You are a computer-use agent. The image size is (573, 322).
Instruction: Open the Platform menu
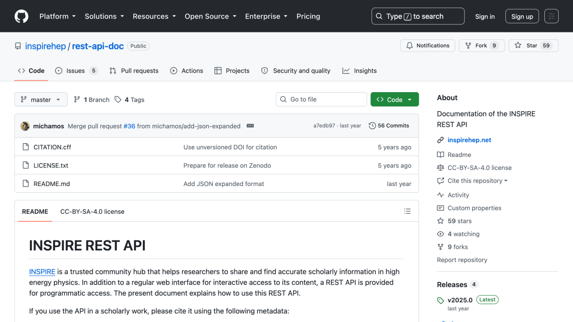pyautogui.click(x=57, y=16)
